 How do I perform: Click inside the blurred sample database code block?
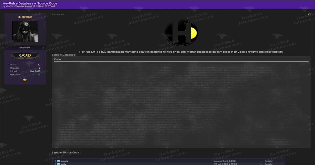coord(181,105)
